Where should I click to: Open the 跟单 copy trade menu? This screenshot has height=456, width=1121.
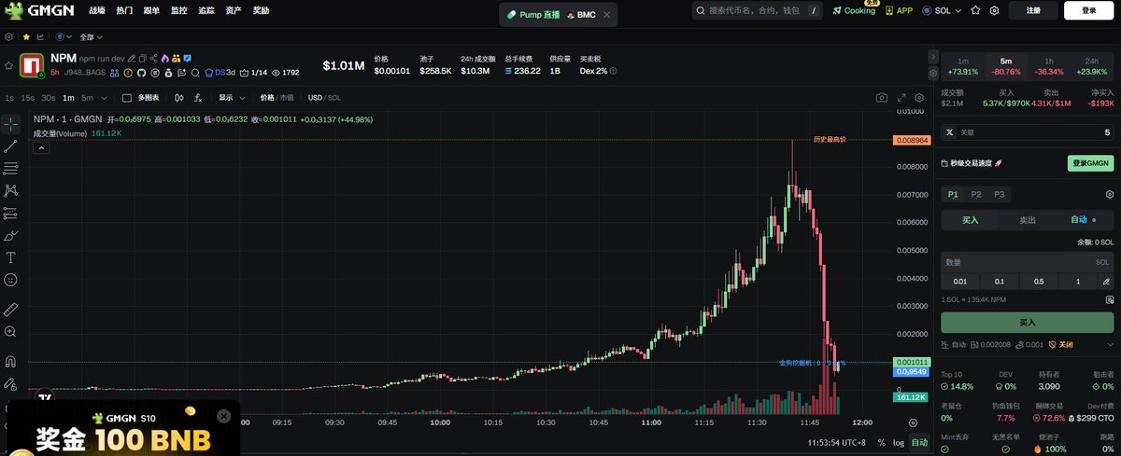coord(151,10)
